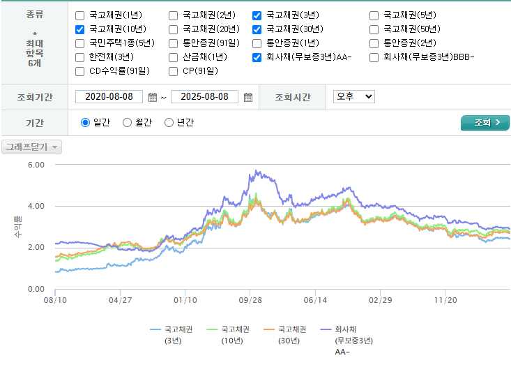Image resolution: width=511 pixels, height=365 pixels.
Task: Check the 국고채권(50년) option
Action: pos(374,29)
